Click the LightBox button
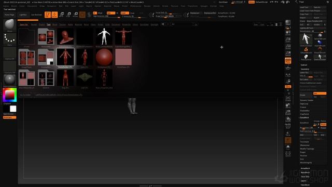 pyautogui.click(x=23, y=15)
